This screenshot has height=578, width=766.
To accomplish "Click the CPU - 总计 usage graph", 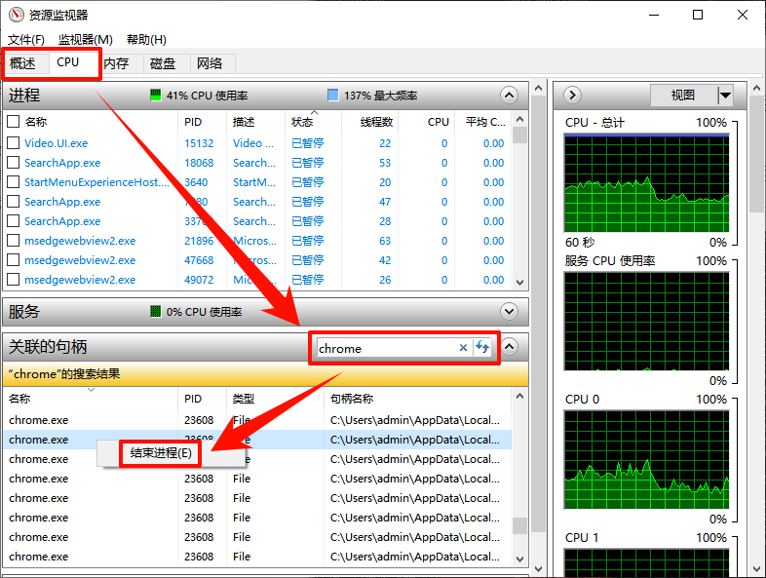I will pyautogui.click(x=646, y=183).
